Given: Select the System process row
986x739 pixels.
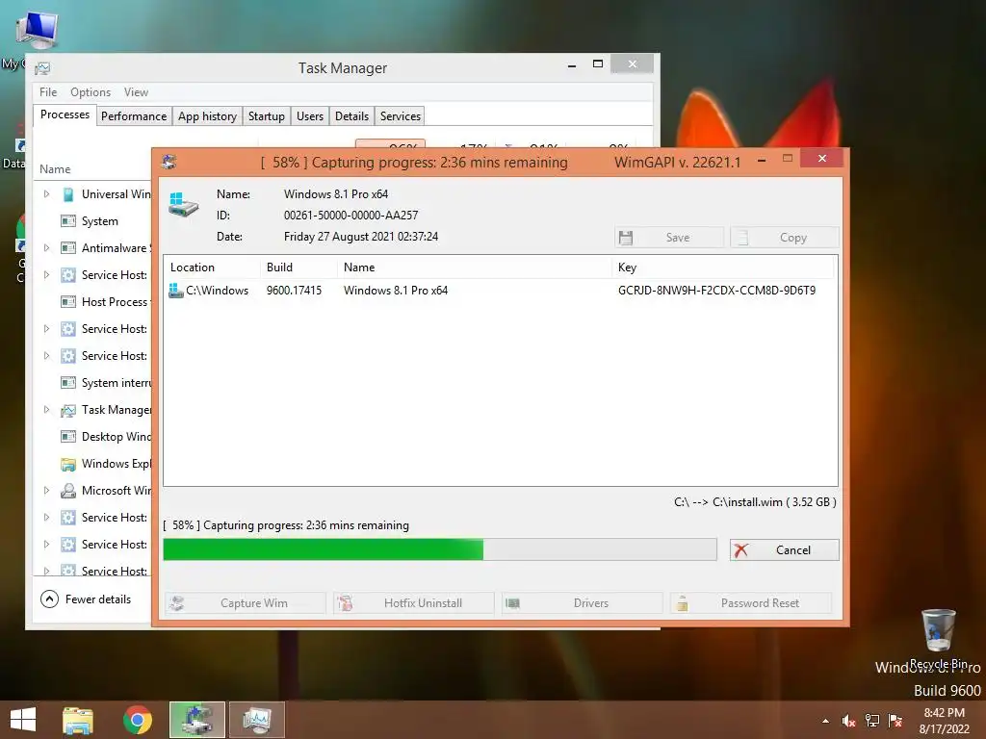Looking at the screenshot, I should click(x=93, y=221).
